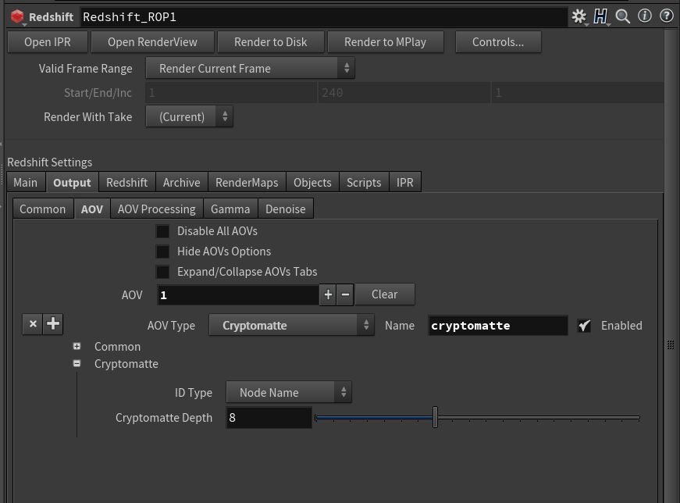Collapse the Cryptomatte section
This screenshot has width=680, height=503.
[x=77, y=363]
